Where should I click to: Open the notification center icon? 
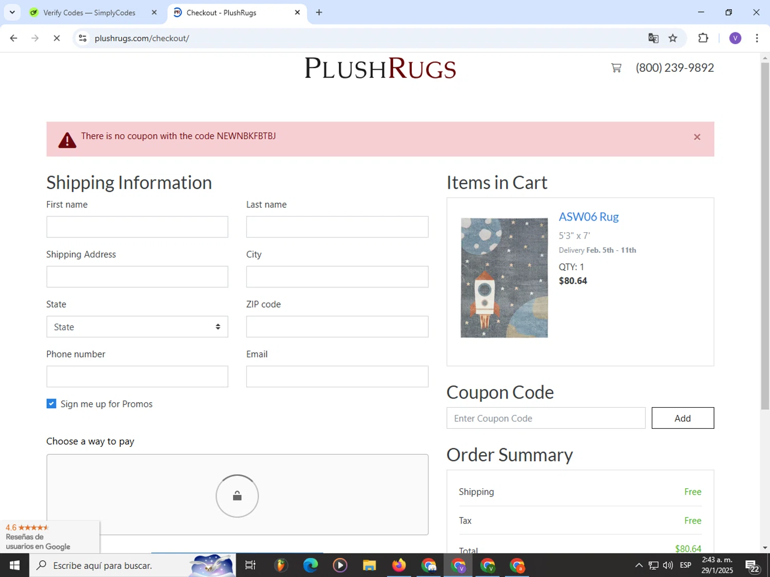coord(753,566)
